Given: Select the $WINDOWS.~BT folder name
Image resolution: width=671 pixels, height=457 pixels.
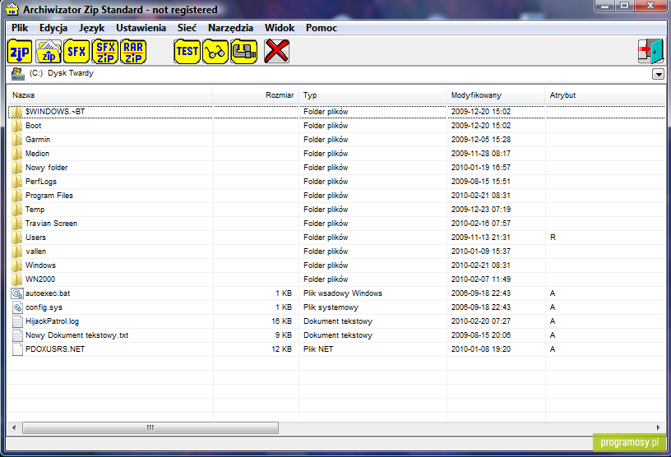Looking at the screenshot, I should coord(55,112).
